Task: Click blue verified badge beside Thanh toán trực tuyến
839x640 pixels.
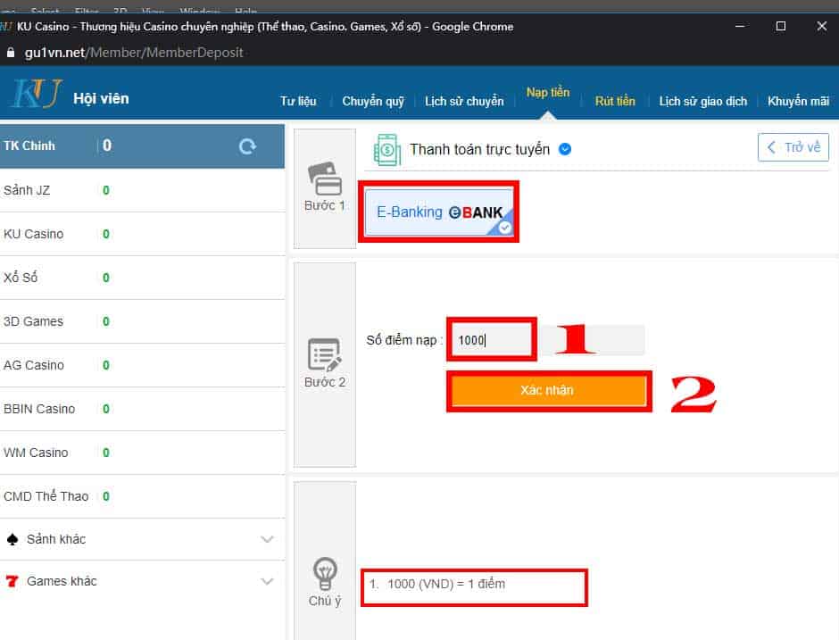Action: (564, 149)
